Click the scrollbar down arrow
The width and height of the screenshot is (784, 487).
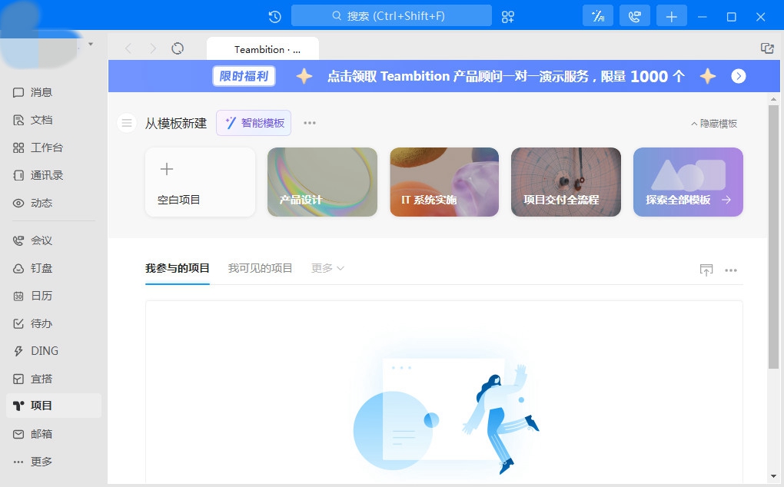tap(773, 476)
